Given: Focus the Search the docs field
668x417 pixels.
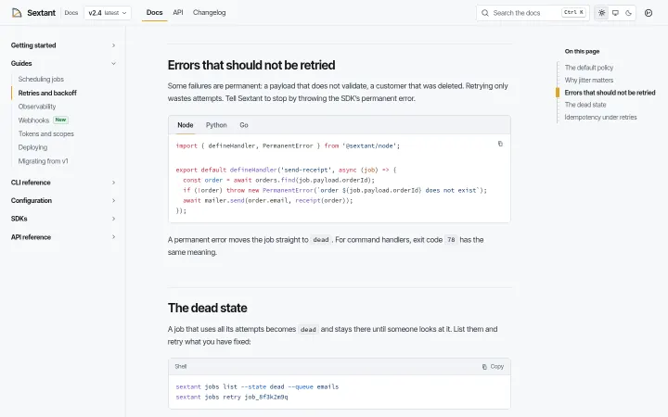Looking at the screenshot, I should pyautogui.click(x=533, y=13).
